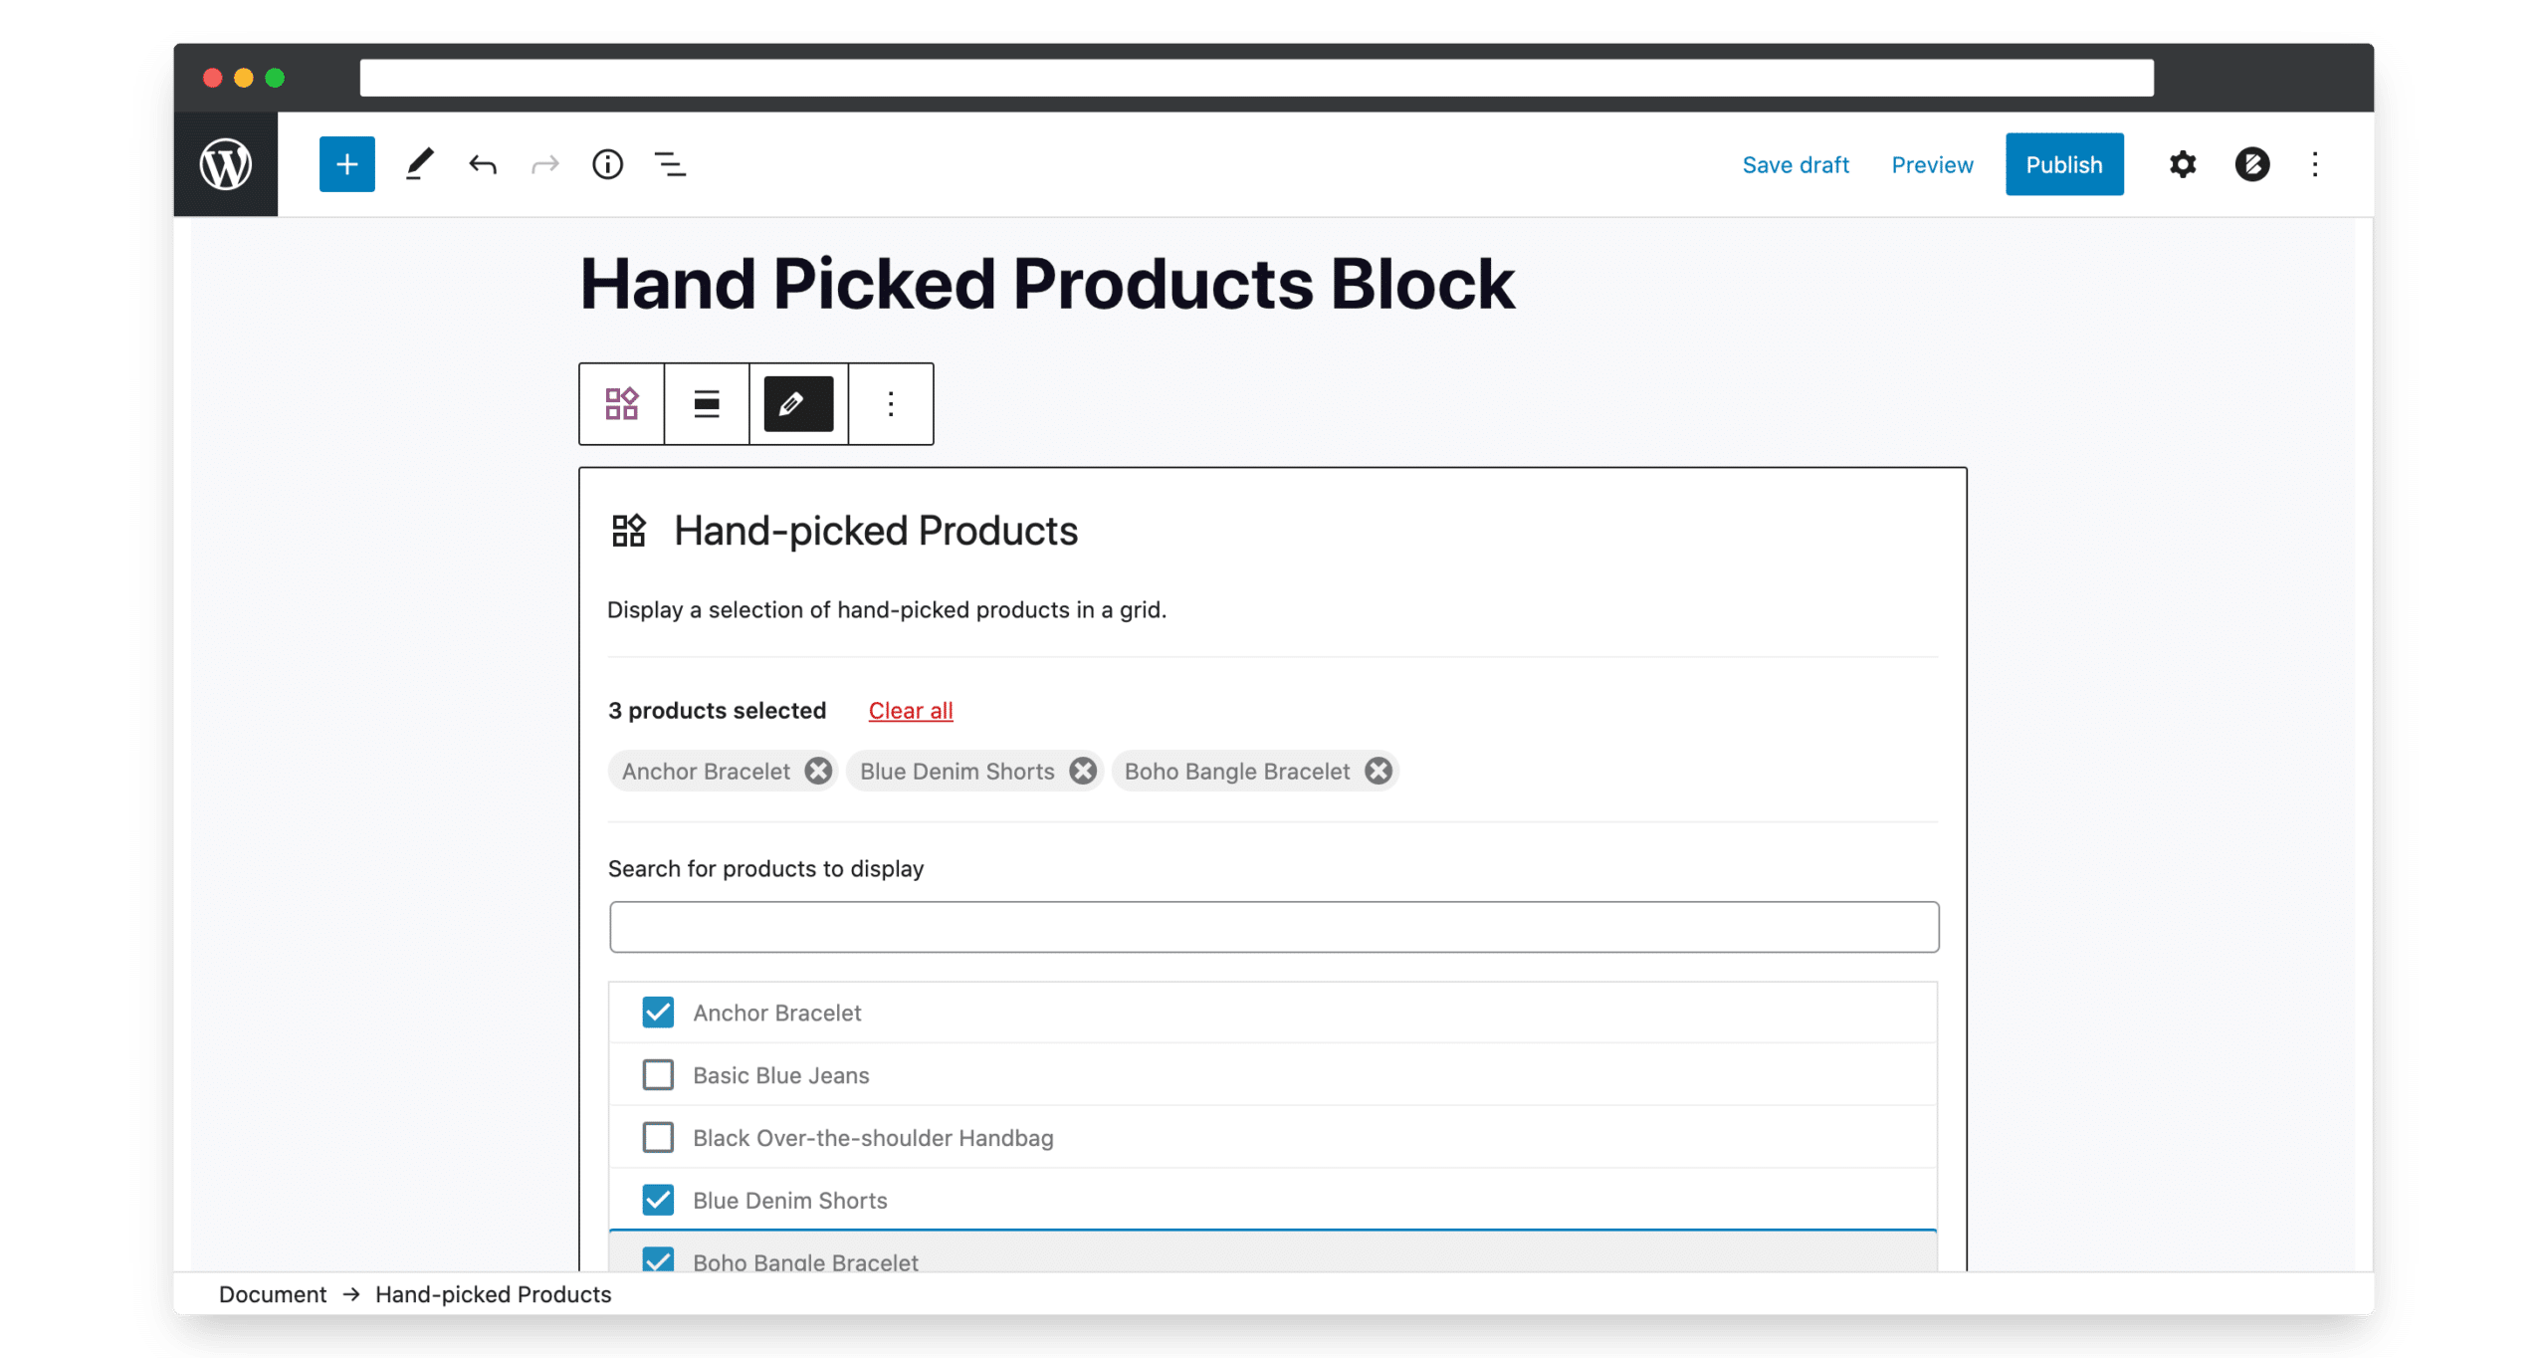
Task: Focus the product search input field
Action: [1273, 927]
